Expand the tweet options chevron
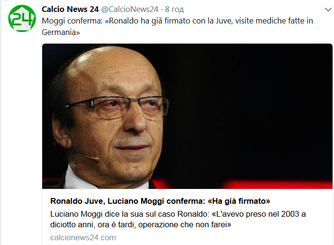Viewport: 334px width, 245px height. coord(328,10)
